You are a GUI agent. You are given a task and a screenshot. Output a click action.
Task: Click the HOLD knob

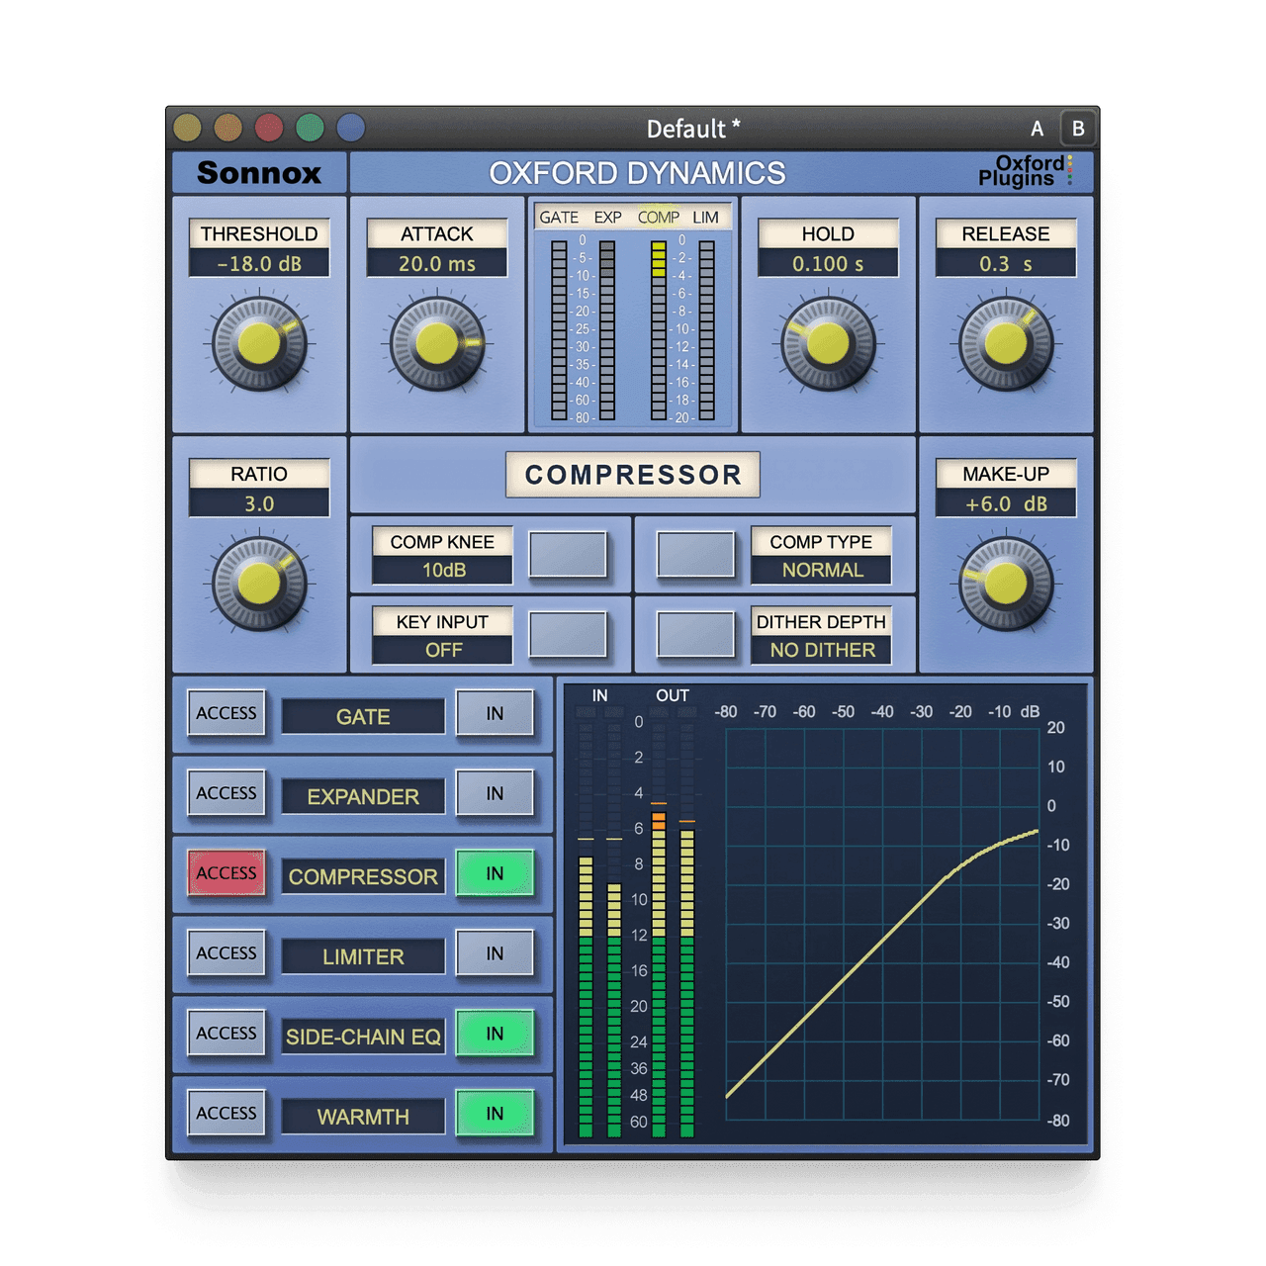tap(831, 344)
